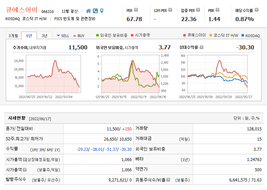The image size is (267, 190).
Task: Click the 상대수익률 relative return chart
Action: click(x=217, y=74)
